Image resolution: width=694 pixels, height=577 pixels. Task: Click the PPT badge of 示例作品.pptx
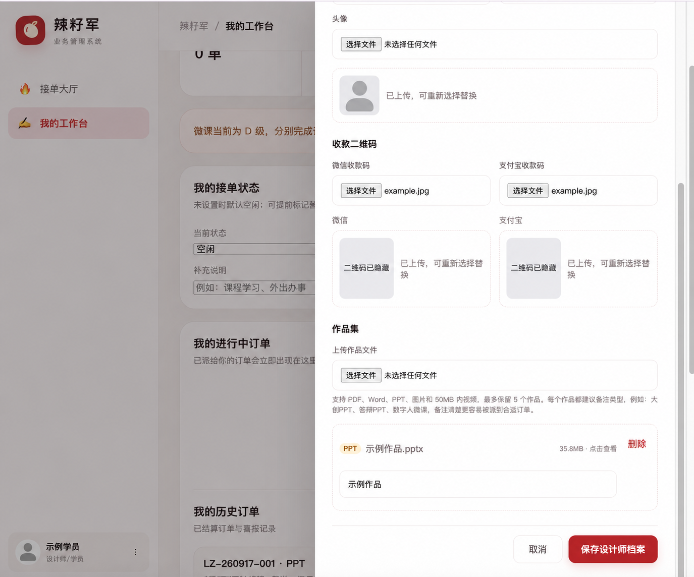point(350,448)
